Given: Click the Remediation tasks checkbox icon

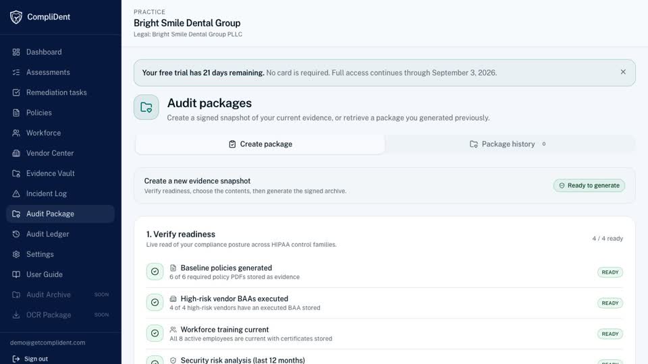Looking at the screenshot, I should click(16, 92).
